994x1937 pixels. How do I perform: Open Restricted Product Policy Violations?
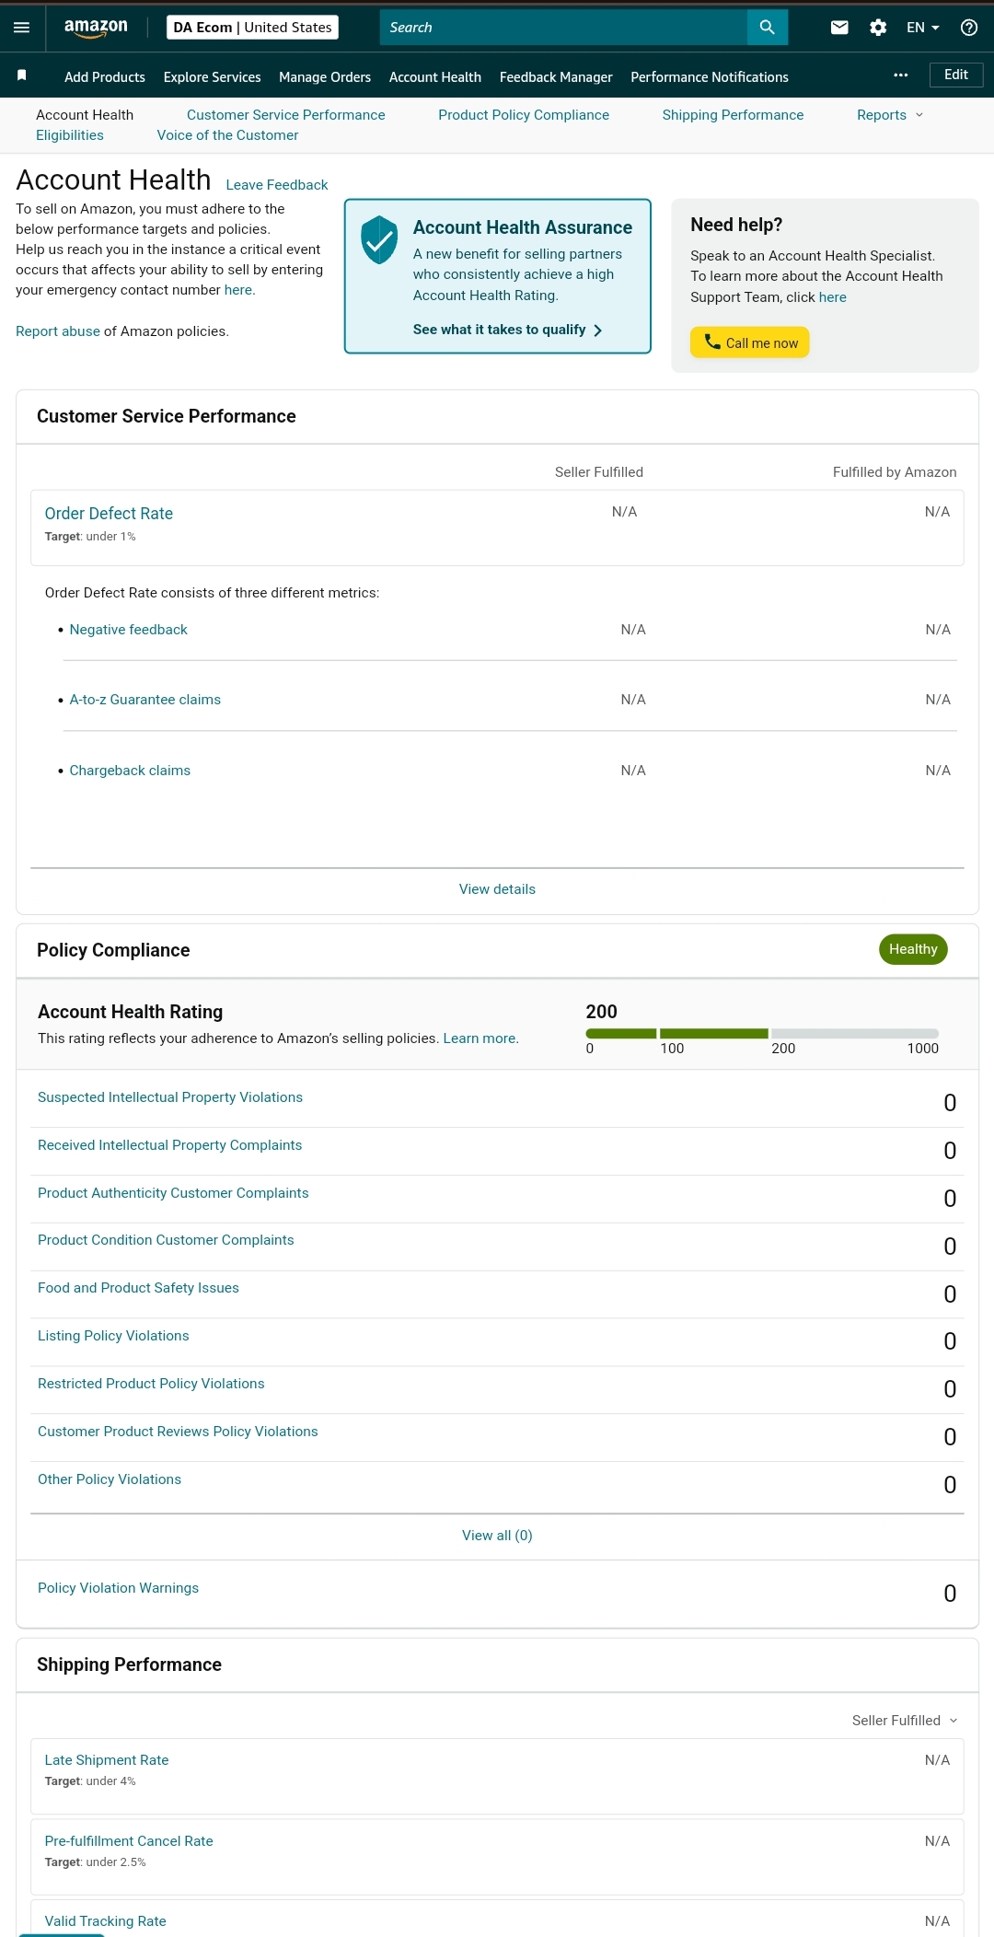click(151, 1384)
